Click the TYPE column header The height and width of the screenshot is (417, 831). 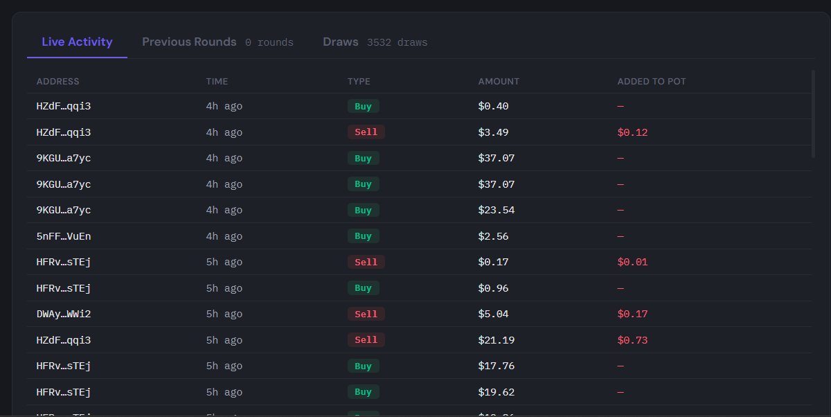tap(359, 81)
